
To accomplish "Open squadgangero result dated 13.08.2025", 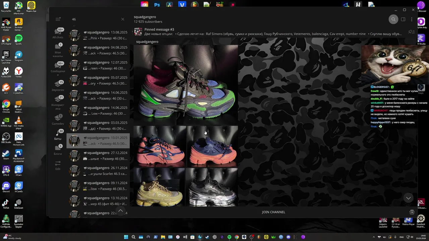I will (98, 35).
